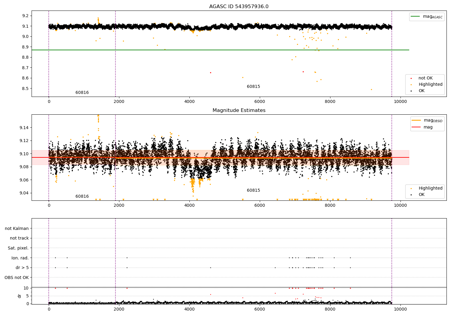Viewport: 451px width, 316px height.
Task: Click the 'not track' row label
Action: click(x=19, y=238)
